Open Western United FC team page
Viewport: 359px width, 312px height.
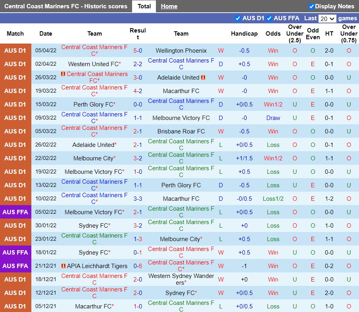click(x=93, y=64)
